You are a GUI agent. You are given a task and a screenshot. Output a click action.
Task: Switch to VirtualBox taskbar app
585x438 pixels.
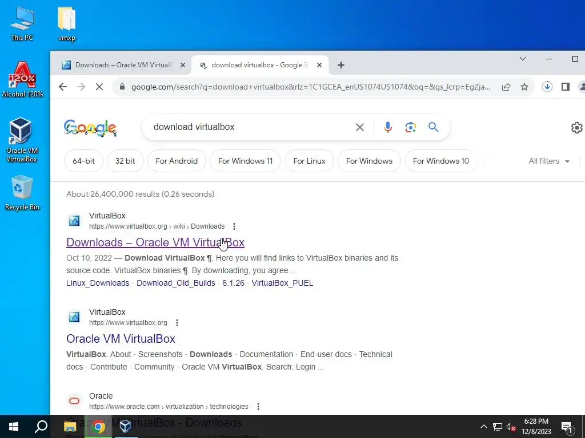[x=126, y=427]
